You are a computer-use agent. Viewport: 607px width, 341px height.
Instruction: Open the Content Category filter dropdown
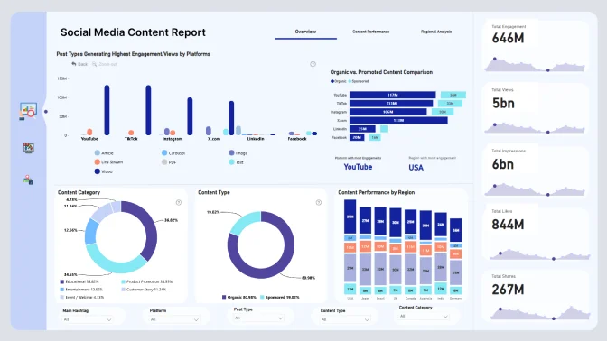424,317
